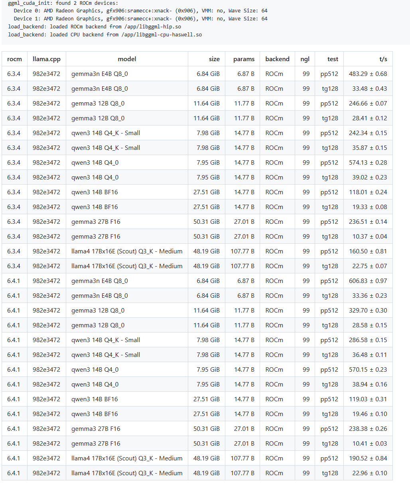Click the value '286.58 ± 0.15'
Viewport: 410px width, 484px height.
tap(368, 340)
